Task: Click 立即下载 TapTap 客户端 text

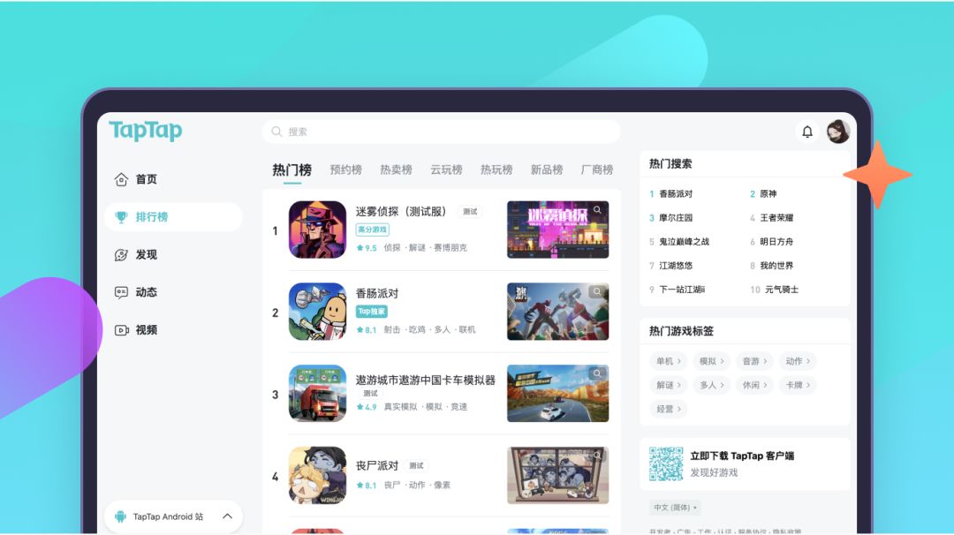Action: pyautogui.click(x=742, y=456)
